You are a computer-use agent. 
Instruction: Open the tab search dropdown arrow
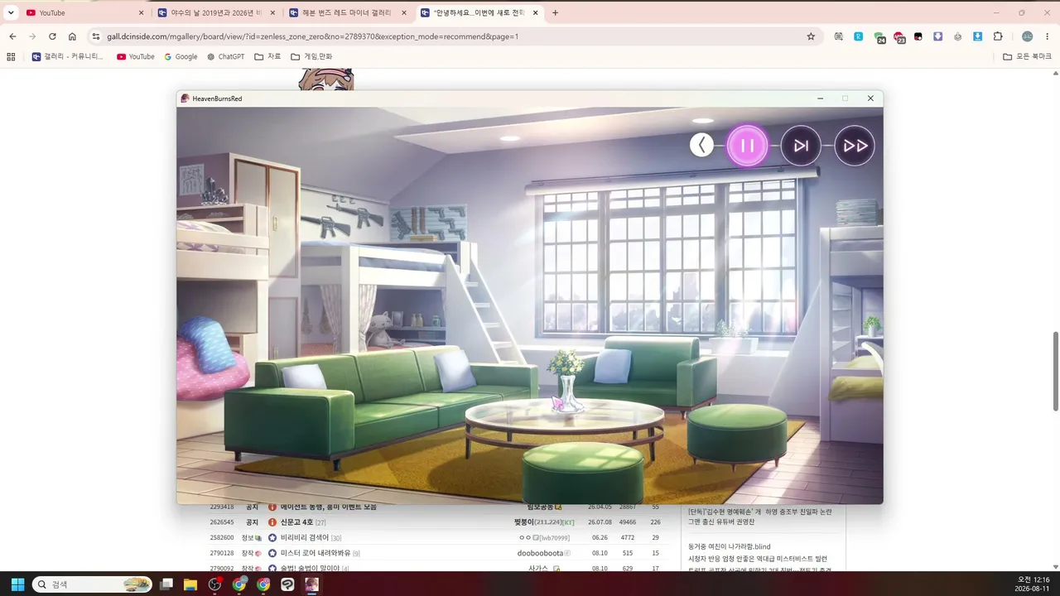(11, 12)
